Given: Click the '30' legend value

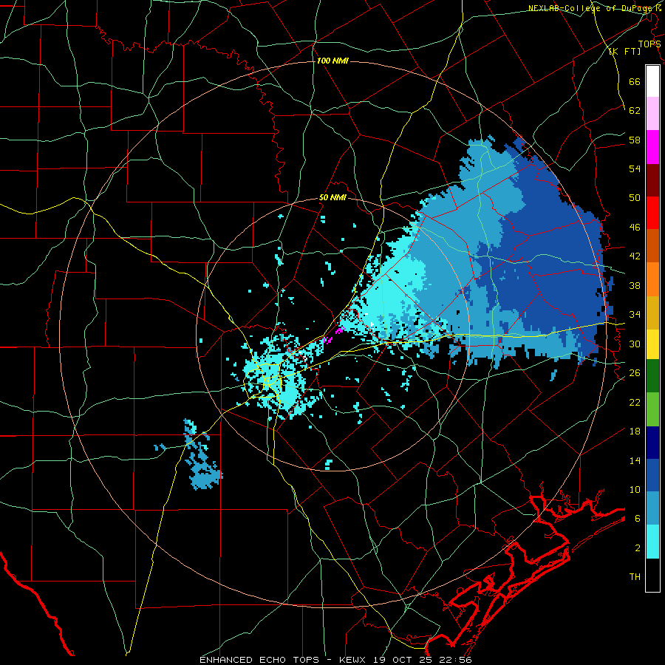Looking at the screenshot, I should coord(635,344).
